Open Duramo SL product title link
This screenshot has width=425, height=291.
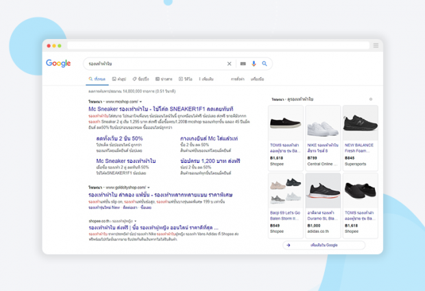click(x=321, y=216)
